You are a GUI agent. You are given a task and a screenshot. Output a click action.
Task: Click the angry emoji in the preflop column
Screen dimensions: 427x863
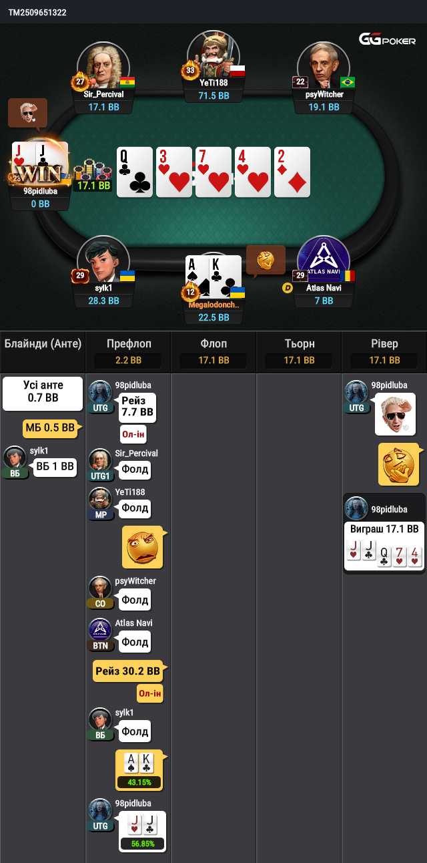143,547
